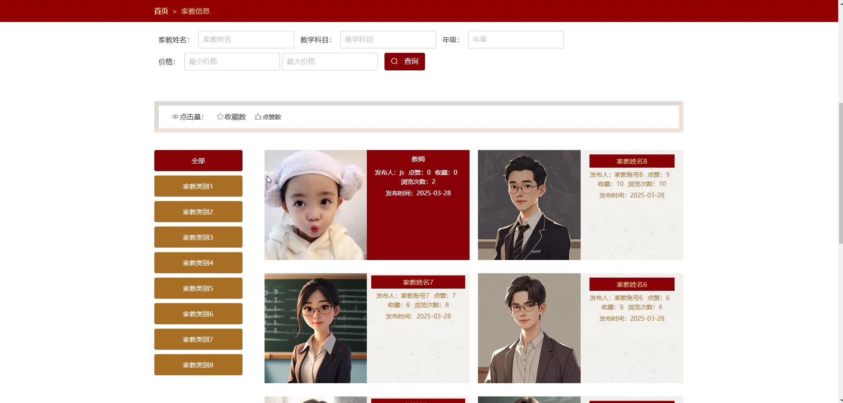Open the portrait thumbnail for 家教姓名8
The image size is (843, 403).
[x=529, y=205]
